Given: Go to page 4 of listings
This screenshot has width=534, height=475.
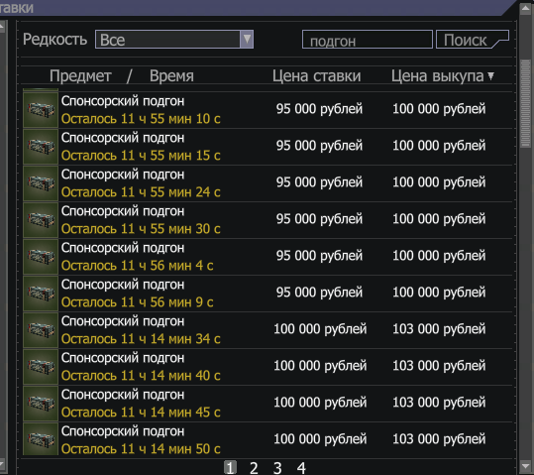Looking at the screenshot, I should coord(301,468).
